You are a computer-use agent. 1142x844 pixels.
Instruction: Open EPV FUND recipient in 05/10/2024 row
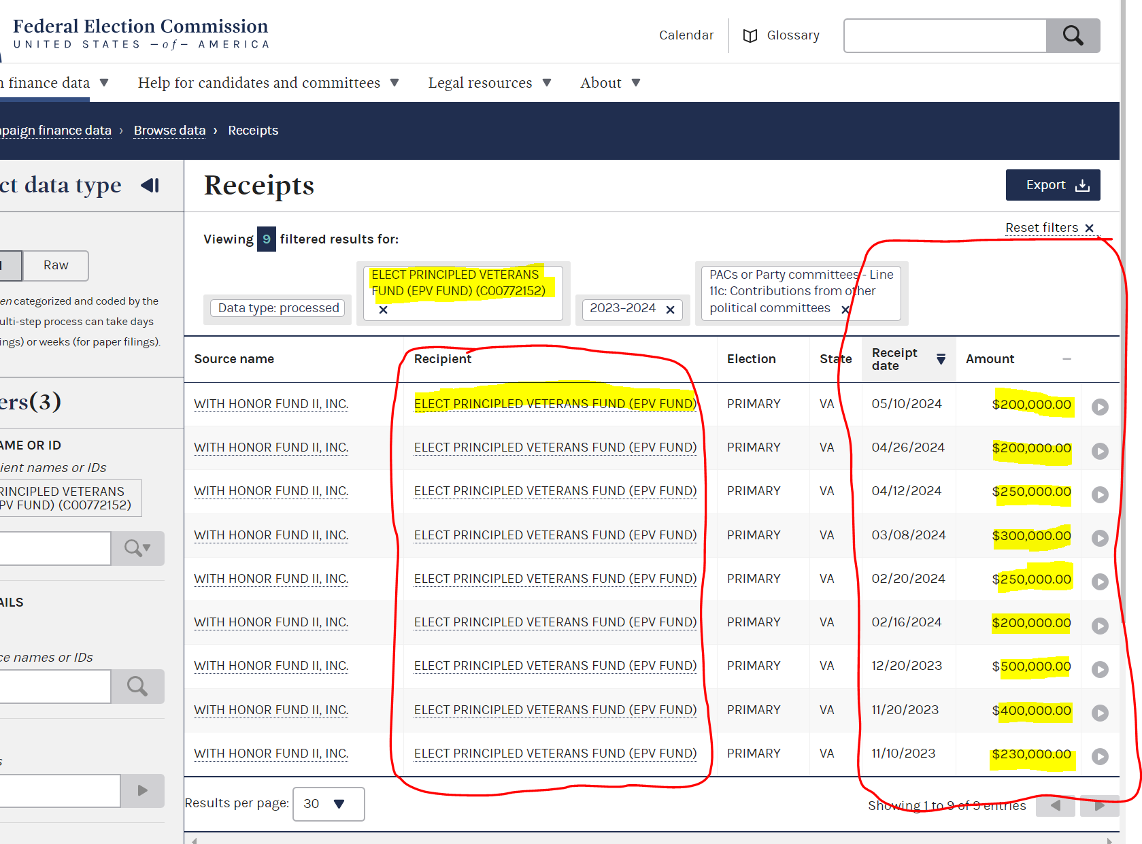555,404
